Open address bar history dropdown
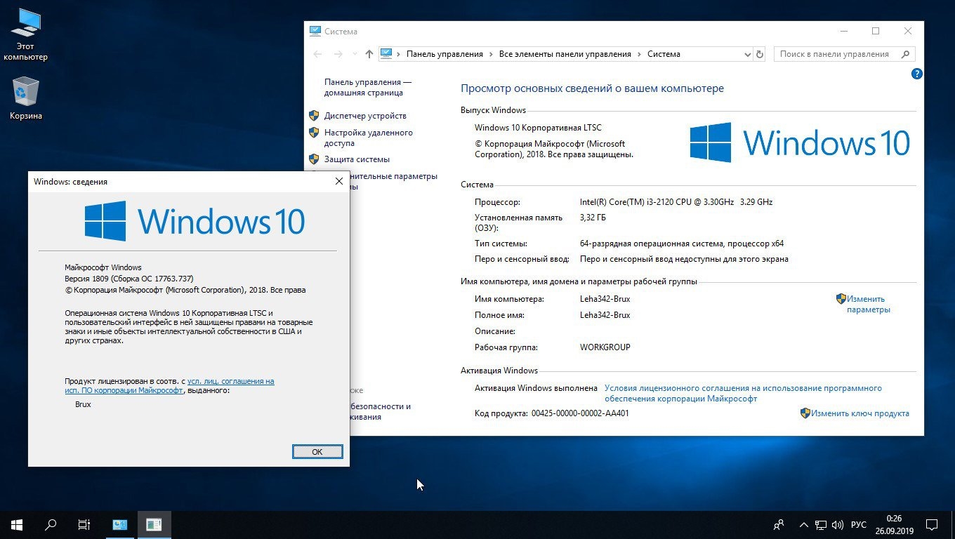The height and width of the screenshot is (539, 955). coord(747,54)
